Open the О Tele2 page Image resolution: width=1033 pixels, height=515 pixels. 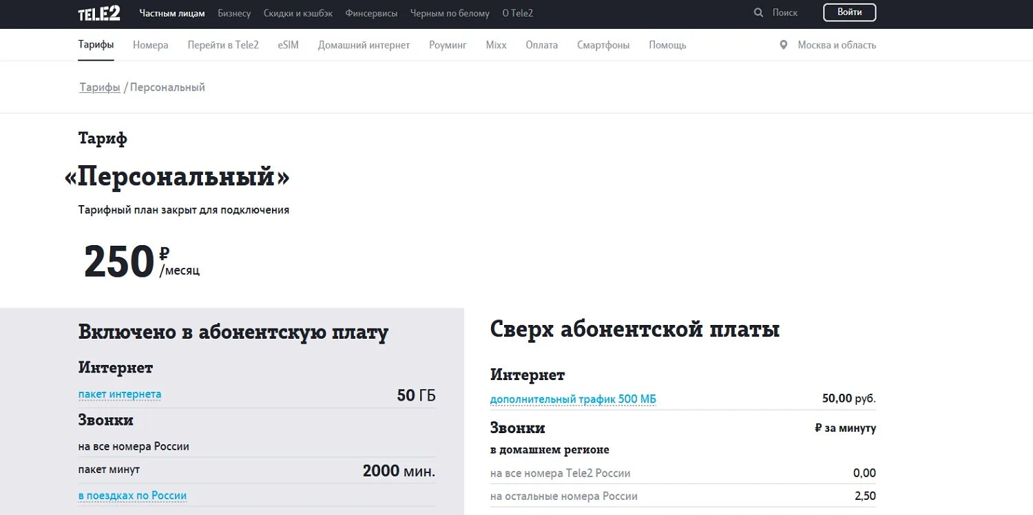pos(518,13)
